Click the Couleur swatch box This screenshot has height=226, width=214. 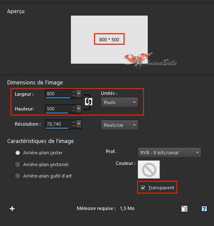point(149,169)
